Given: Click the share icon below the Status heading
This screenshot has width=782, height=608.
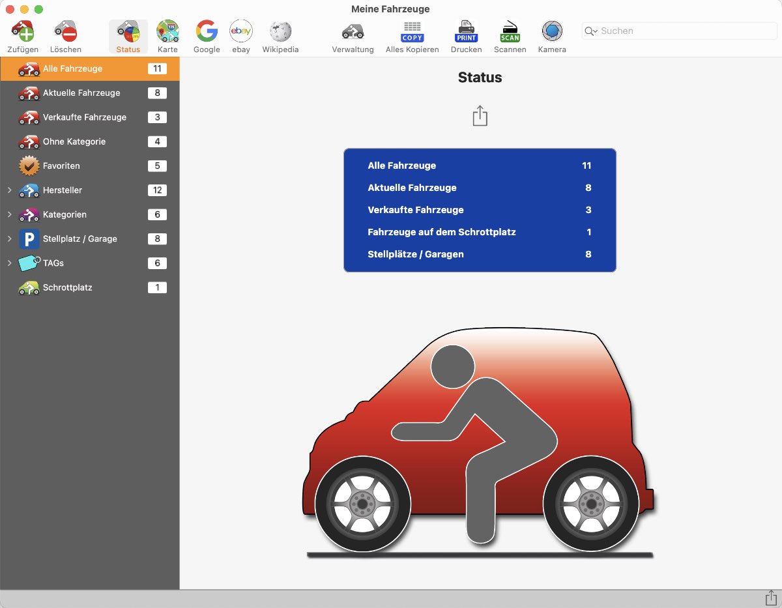Looking at the screenshot, I should coord(480,116).
